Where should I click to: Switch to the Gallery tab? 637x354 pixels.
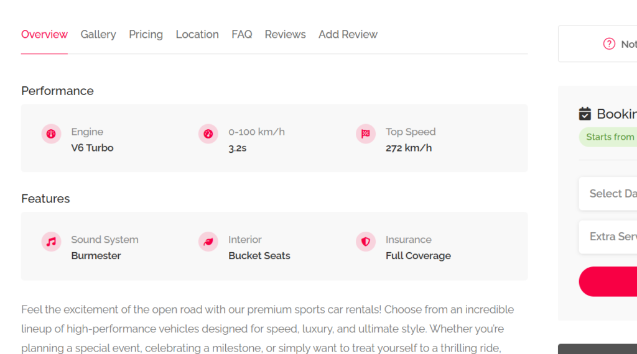(x=98, y=35)
